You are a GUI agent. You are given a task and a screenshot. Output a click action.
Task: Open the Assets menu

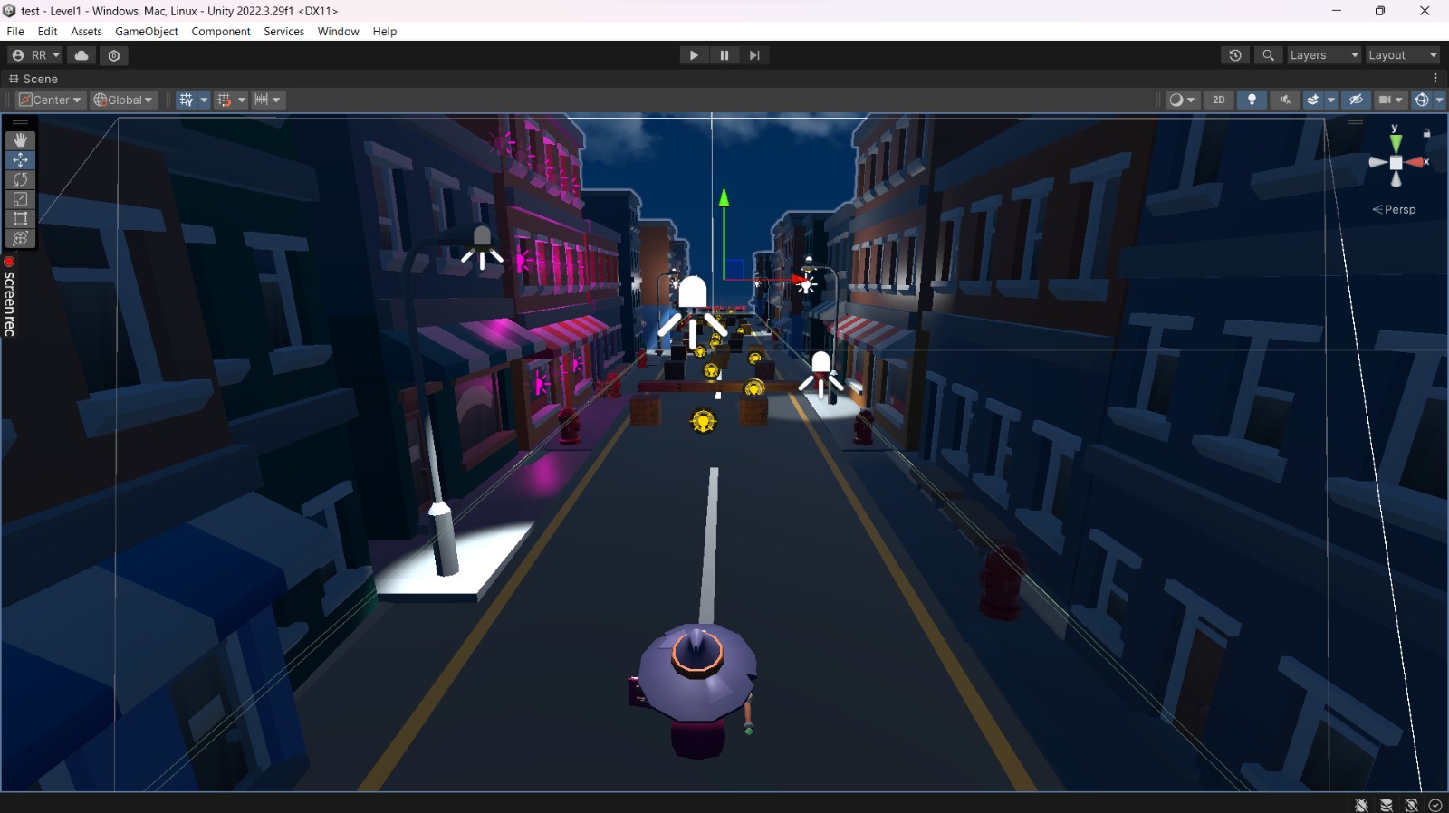(x=86, y=31)
